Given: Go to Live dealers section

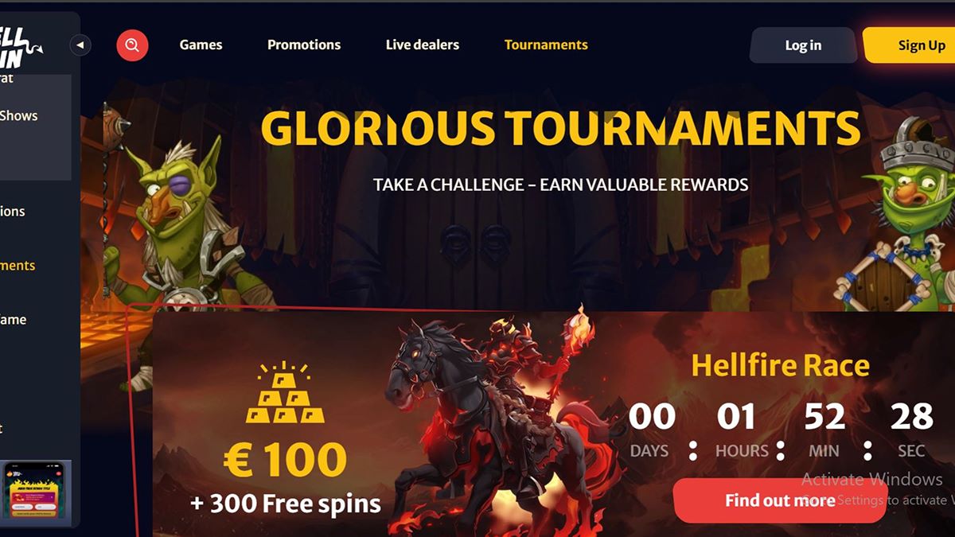Looking at the screenshot, I should coord(423,45).
